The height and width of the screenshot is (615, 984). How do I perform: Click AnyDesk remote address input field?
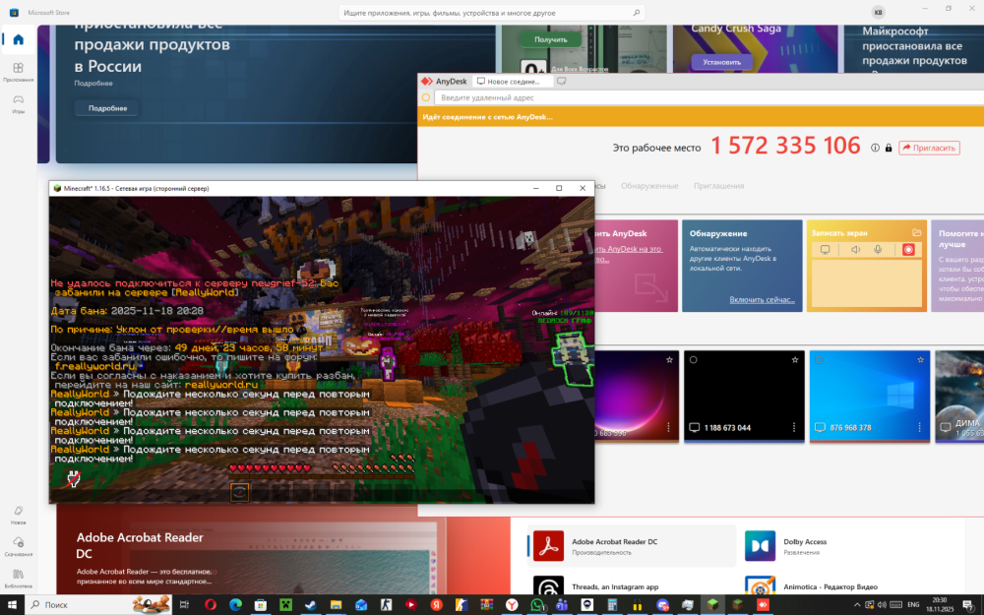point(709,97)
